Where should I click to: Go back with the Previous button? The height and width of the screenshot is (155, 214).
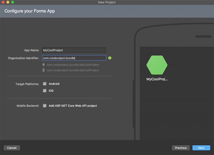(x=181, y=148)
